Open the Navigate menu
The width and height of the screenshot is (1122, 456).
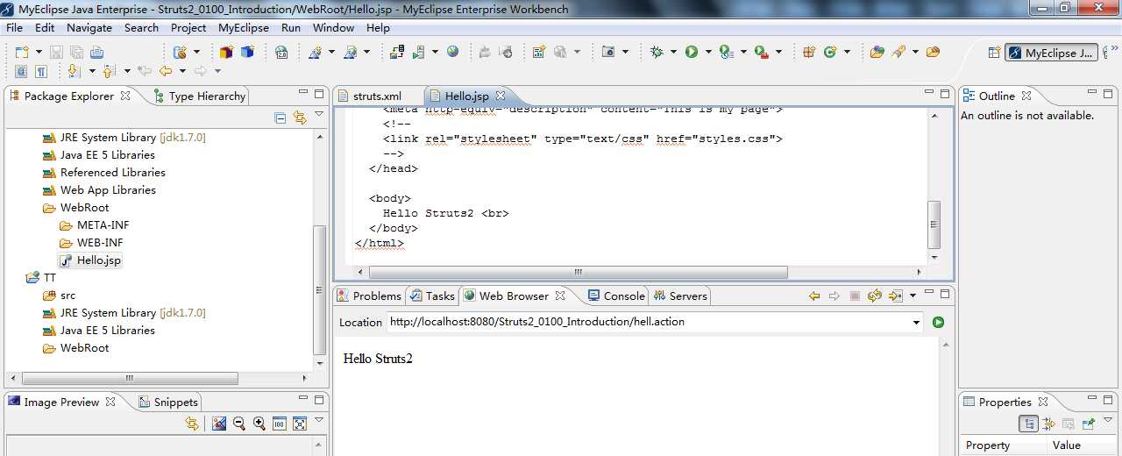[x=89, y=28]
